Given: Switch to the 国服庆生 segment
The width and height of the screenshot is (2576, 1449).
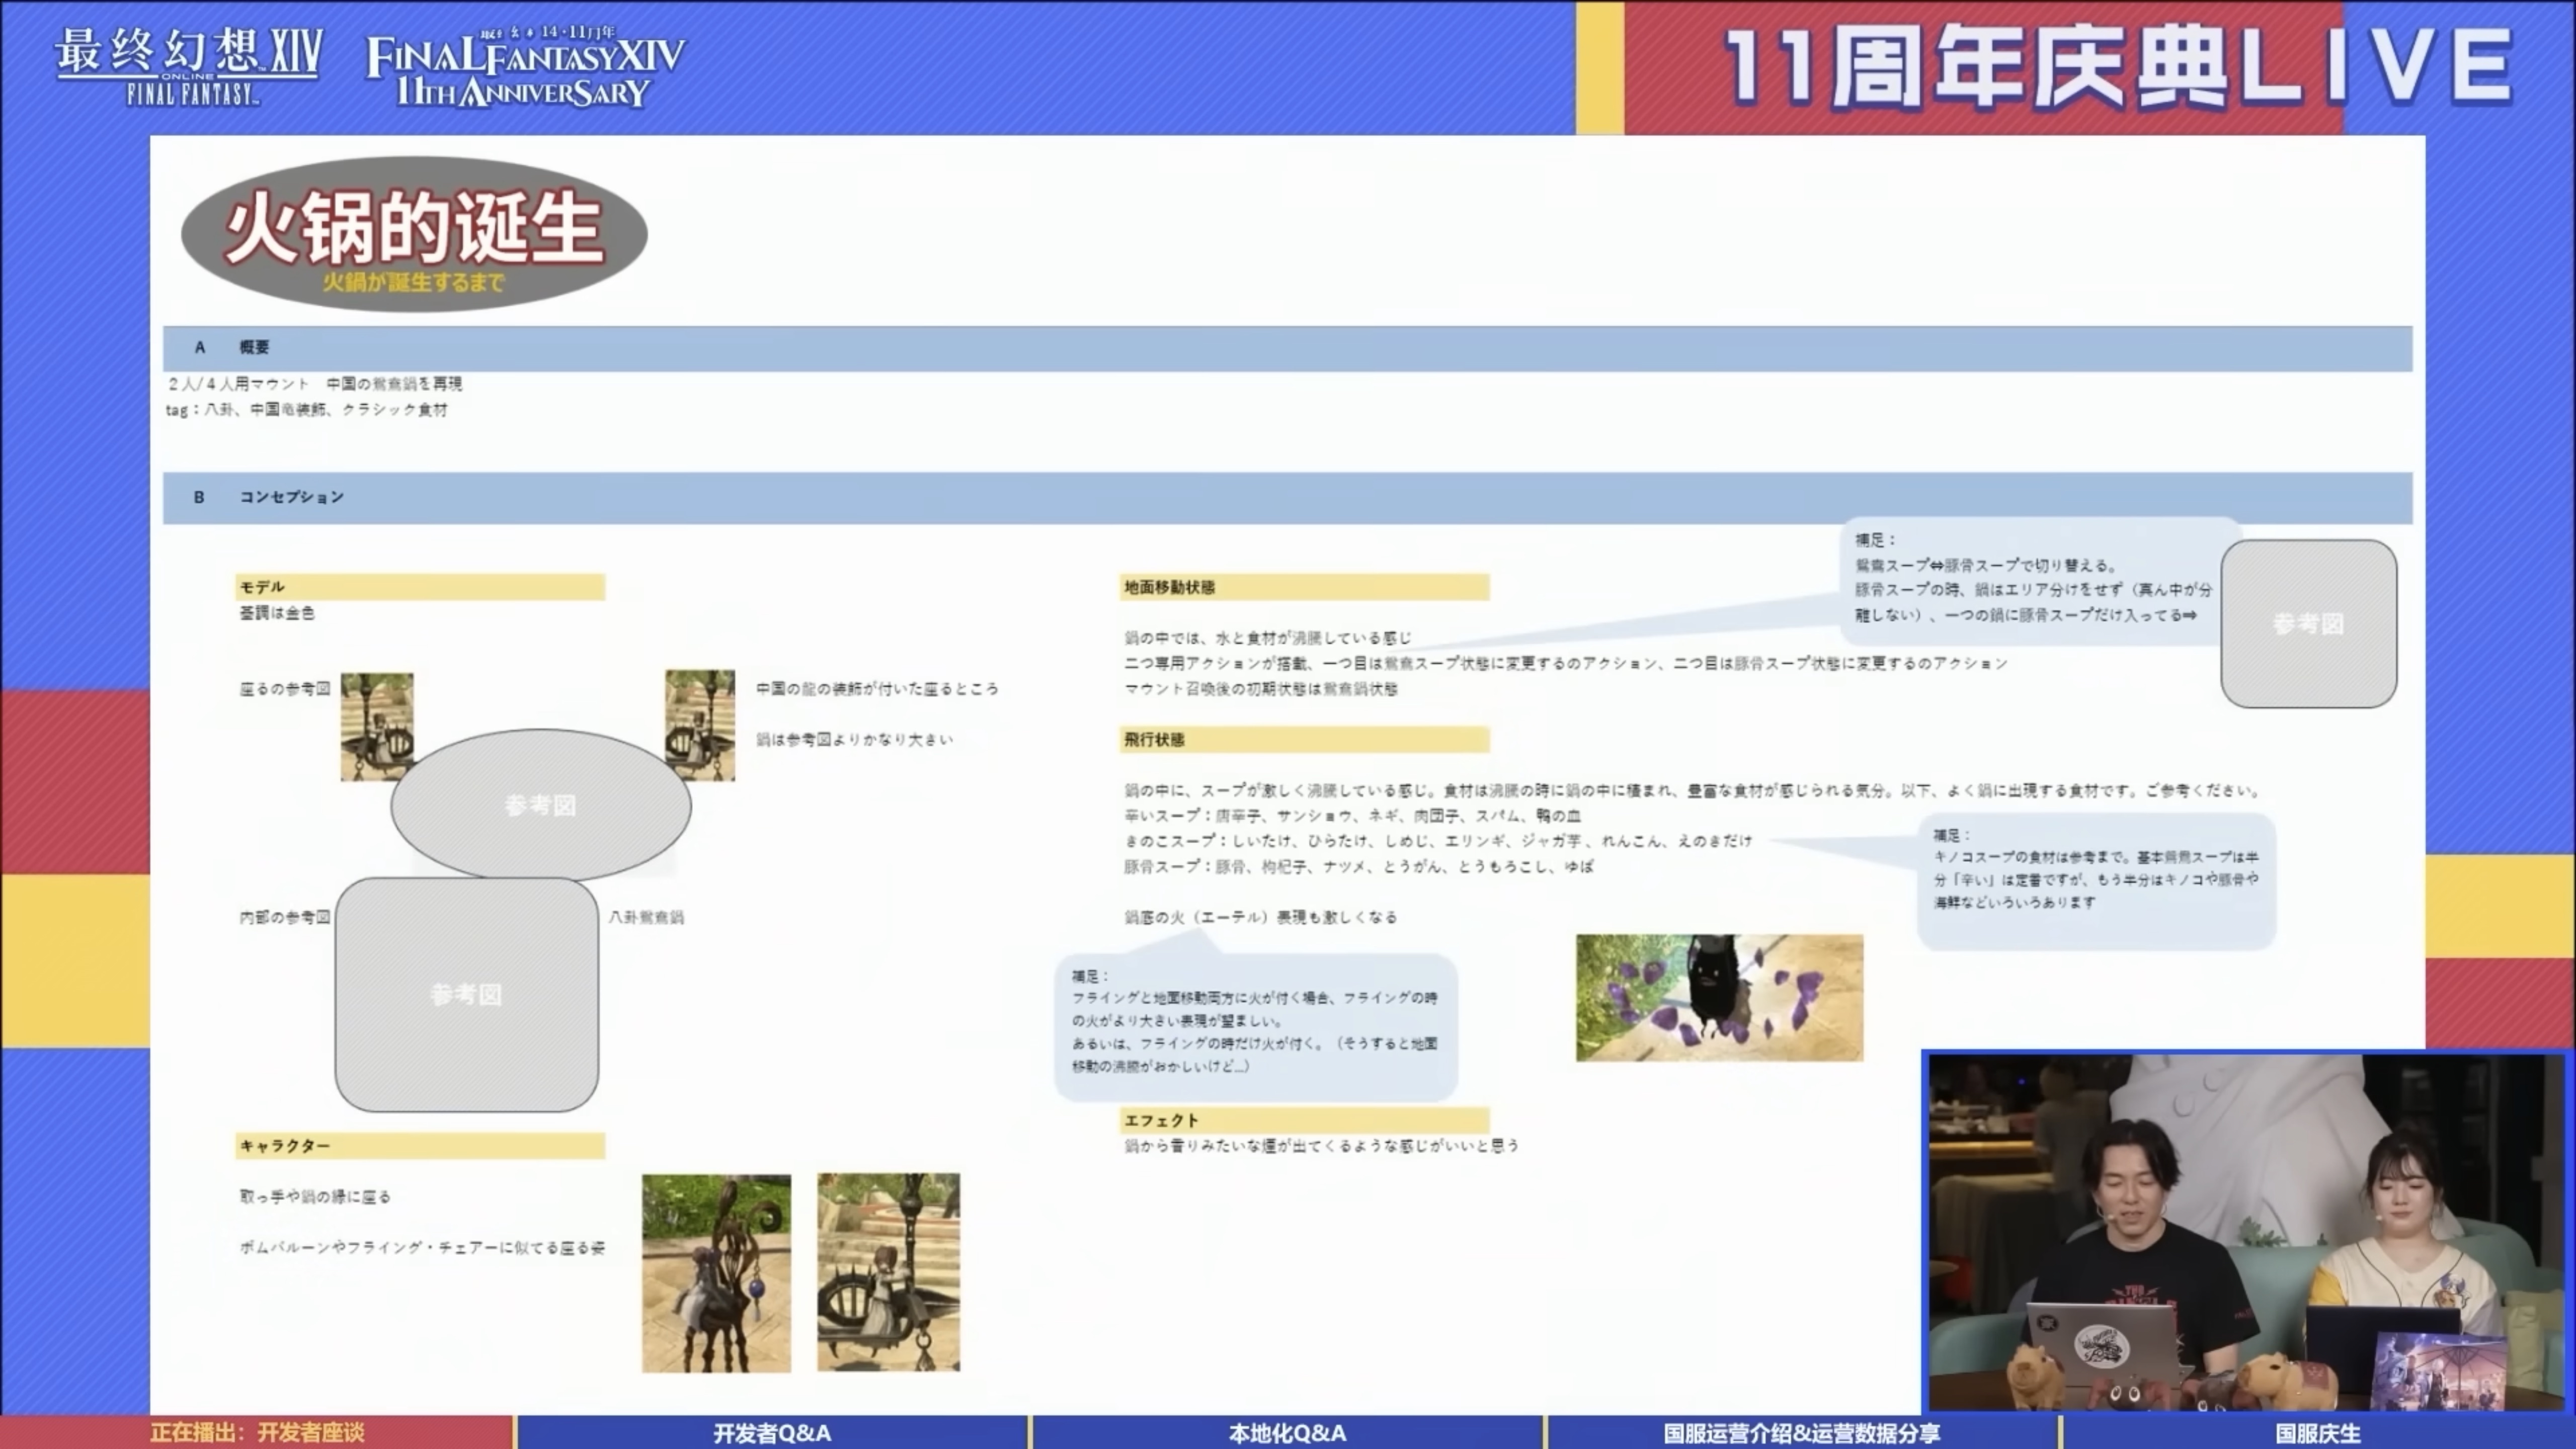Looking at the screenshot, I should click(2317, 1432).
